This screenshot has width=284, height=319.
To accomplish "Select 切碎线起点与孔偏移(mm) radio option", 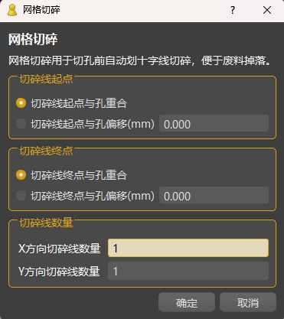I will 85,124.
